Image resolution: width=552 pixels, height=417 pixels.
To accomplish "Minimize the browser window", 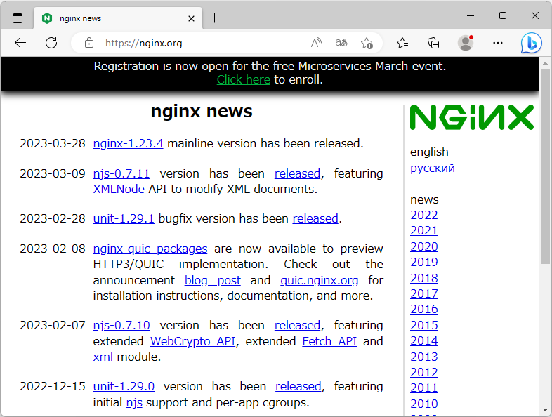I will pyautogui.click(x=471, y=15).
